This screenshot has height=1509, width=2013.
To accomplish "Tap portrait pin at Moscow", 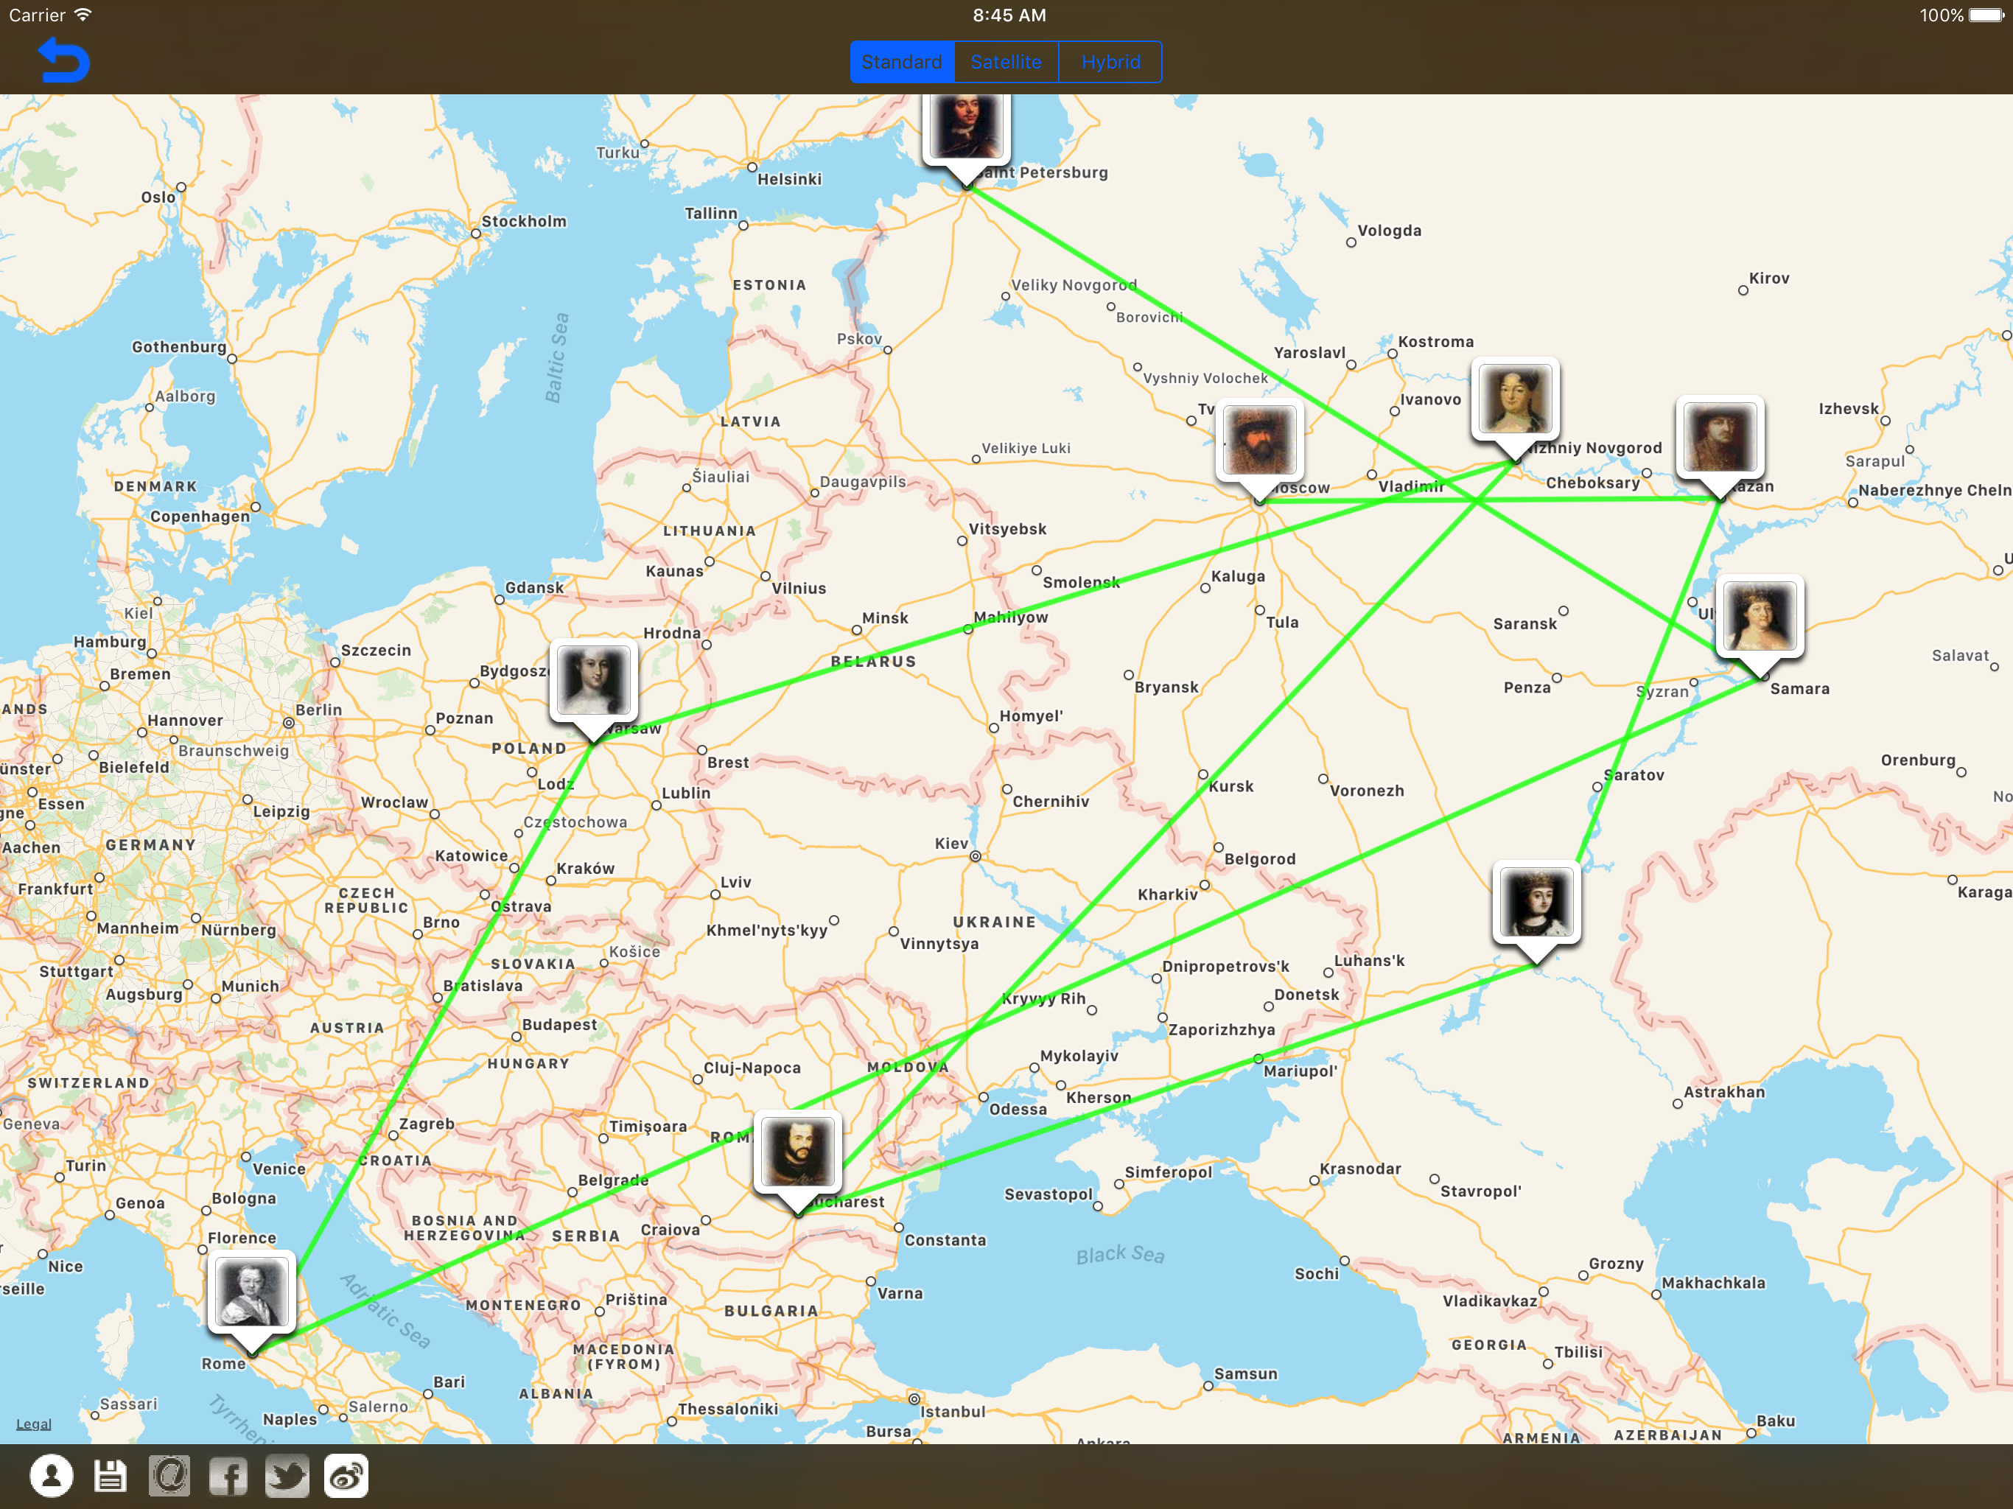I will click(x=1259, y=449).
